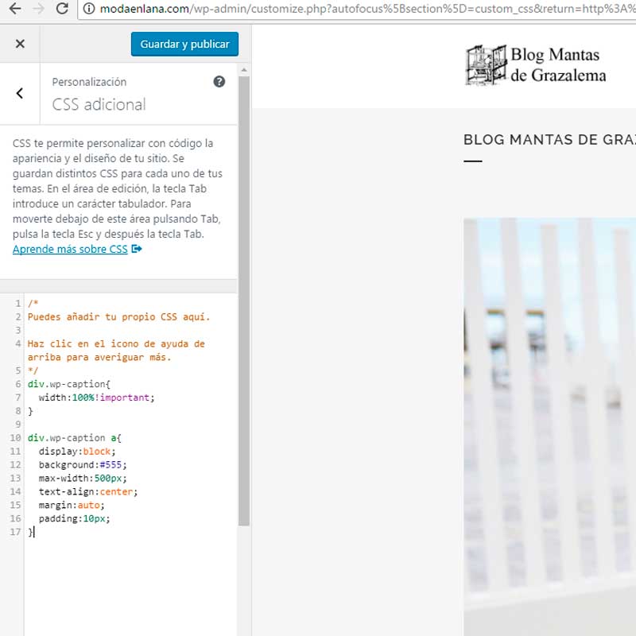Click the blurred post image in preview
This screenshot has height=636, width=636.
point(549,427)
